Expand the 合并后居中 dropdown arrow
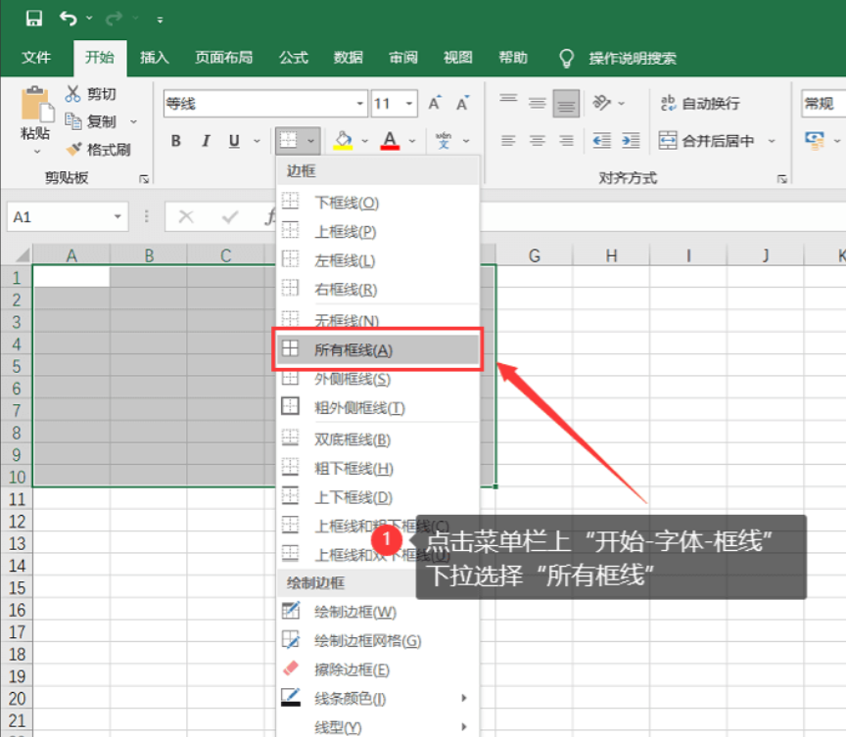Image resolution: width=846 pixels, height=737 pixels. coord(773,141)
